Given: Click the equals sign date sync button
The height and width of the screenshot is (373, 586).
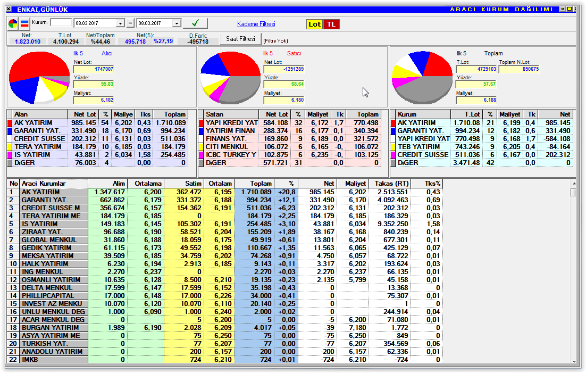Looking at the screenshot, I should 130,23.
